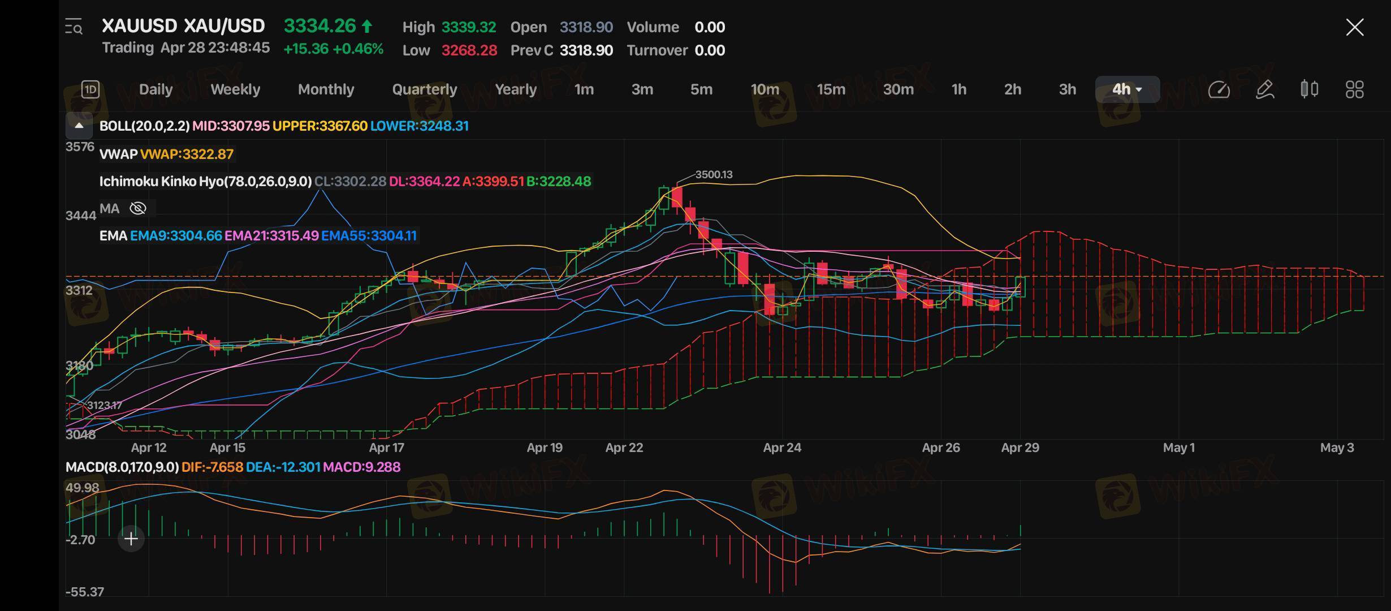Click the MACD indicator label
This screenshot has height=611, width=1391.
(122, 467)
